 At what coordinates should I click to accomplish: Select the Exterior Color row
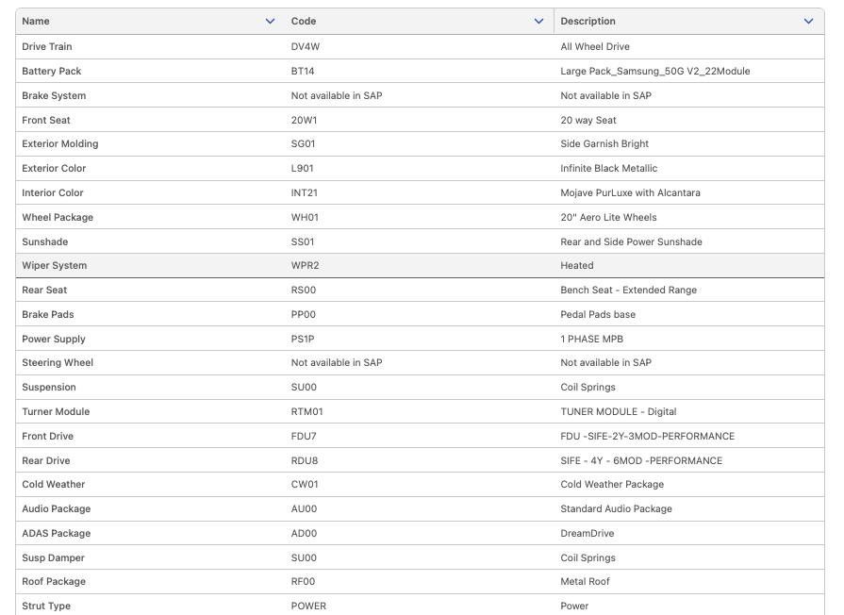pyautogui.click(x=54, y=168)
